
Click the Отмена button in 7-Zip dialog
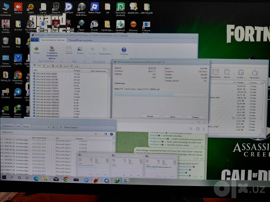click(195, 117)
